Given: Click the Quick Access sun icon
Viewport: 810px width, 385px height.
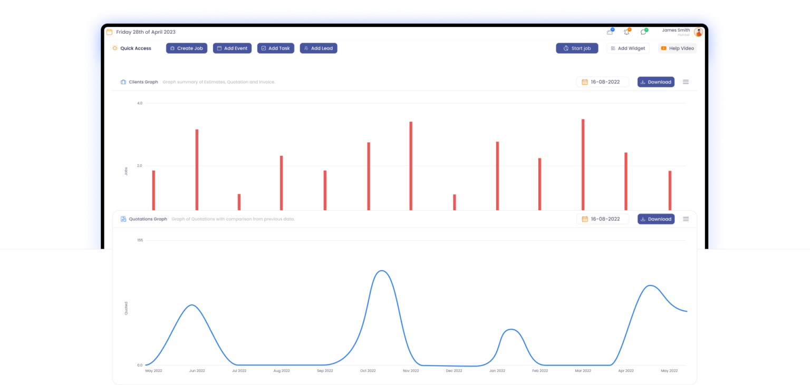Looking at the screenshot, I should pyautogui.click(x=114, y=48).
